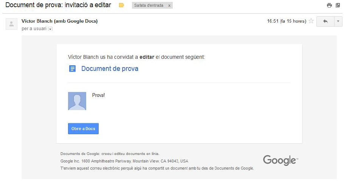Open the Document de prova link
The image size is (344, 187).
point(110,69)
